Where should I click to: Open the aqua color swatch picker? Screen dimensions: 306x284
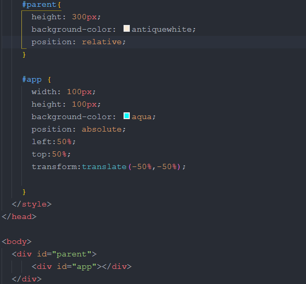127,116
